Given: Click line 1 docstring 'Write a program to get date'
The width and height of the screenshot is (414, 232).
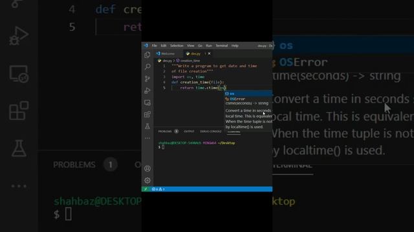Looking at the screenshot, I should coord(214,66).
